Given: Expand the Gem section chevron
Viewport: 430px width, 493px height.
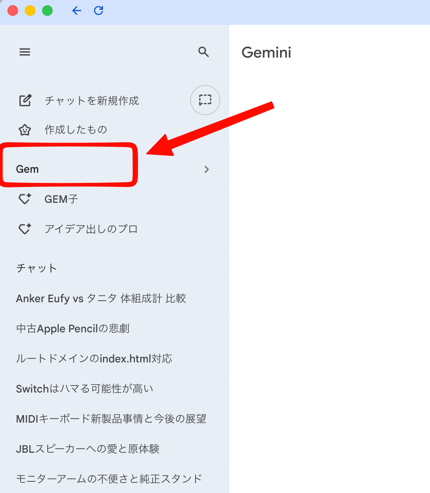Looking at the screenshot, I should [206, 169].
